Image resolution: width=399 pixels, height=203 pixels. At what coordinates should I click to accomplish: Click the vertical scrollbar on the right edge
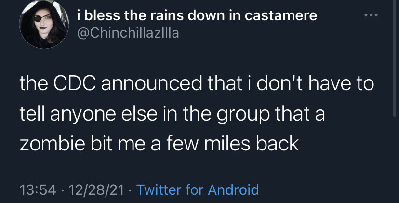(x=395, y=58)
